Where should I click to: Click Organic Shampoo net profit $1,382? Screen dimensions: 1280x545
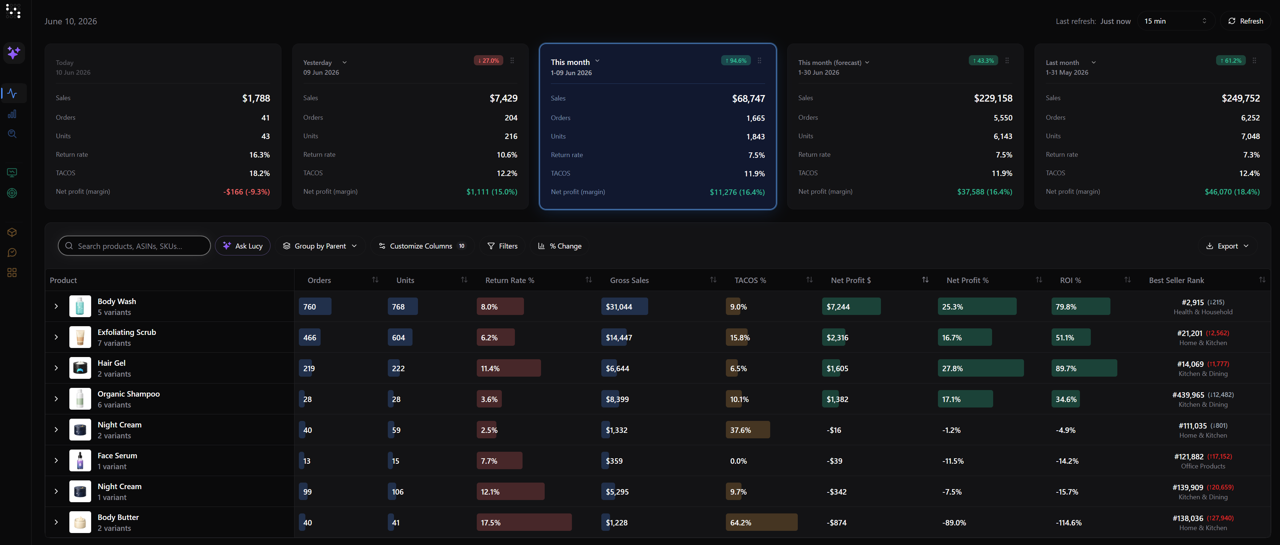[837, 398]
